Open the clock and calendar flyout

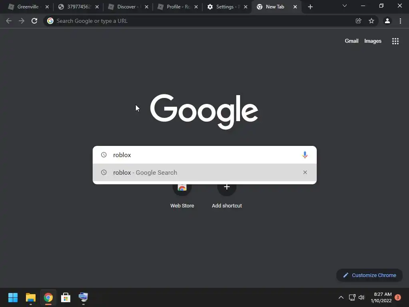(x=381, y=297)
